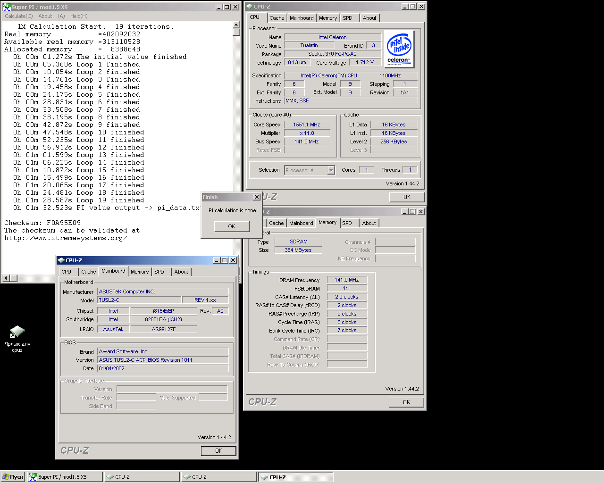Click the CPU-Z title icon in CPU window
The height and width of the screenshot is (483, 604).
[250, 7]
